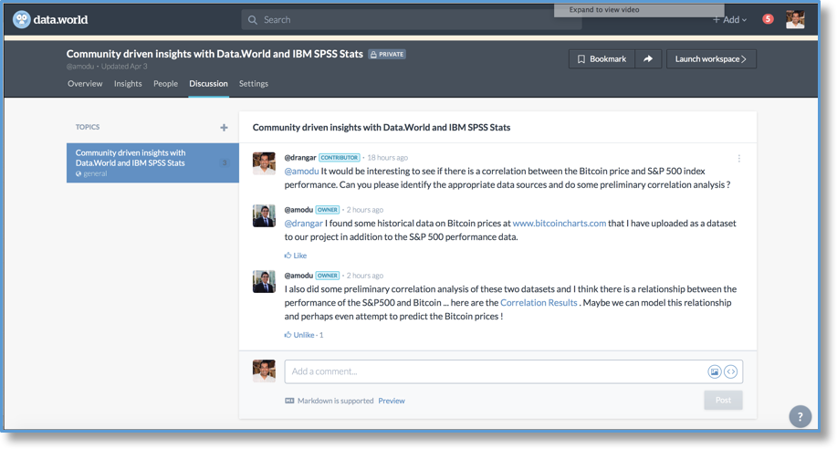This screenshot has height=449, width=837.
Task: Open the Settings tab
Action: pos(254,83)
